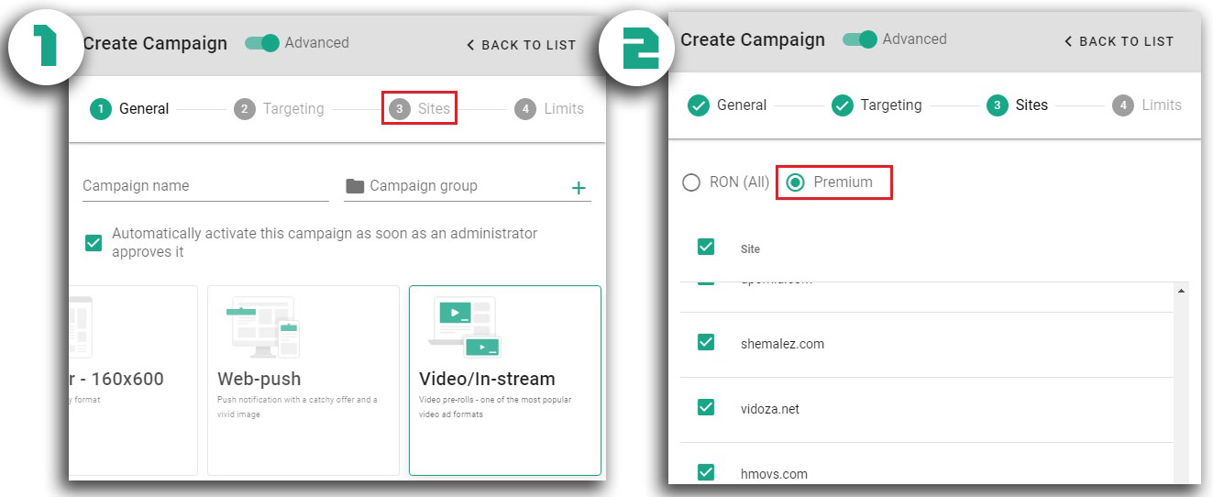Click Back to List in right panel
The width and height of the screenshot is (1213, 497).
click(1119, 41)
